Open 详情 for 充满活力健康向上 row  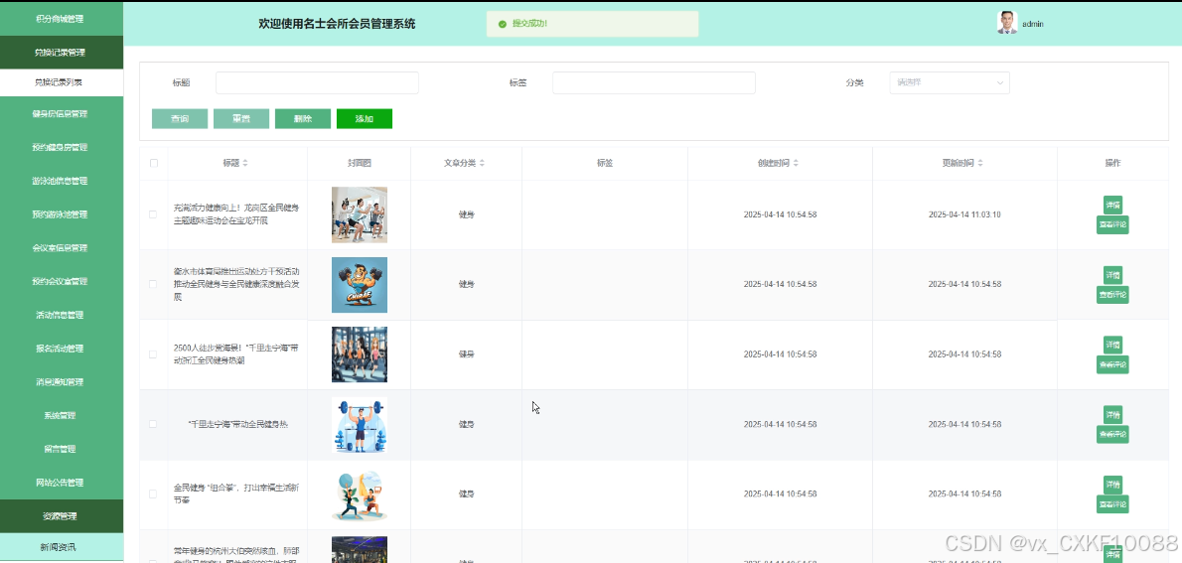(1112, 205)
